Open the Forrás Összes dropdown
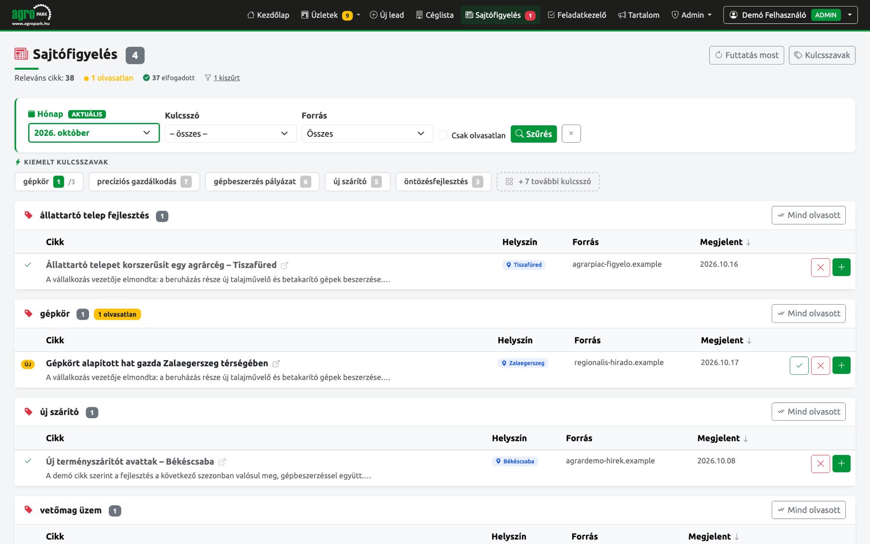 pos(367,133)
